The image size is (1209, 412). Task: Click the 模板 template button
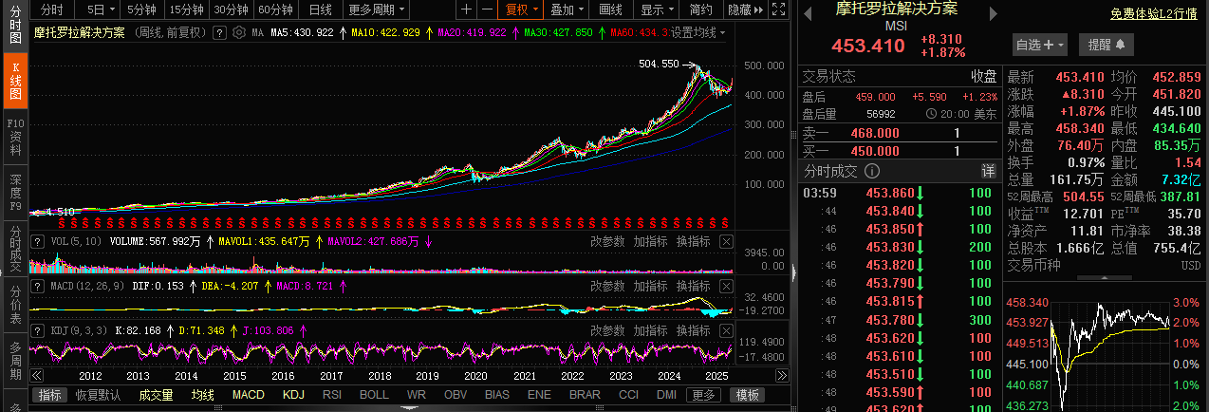[747, 395]
